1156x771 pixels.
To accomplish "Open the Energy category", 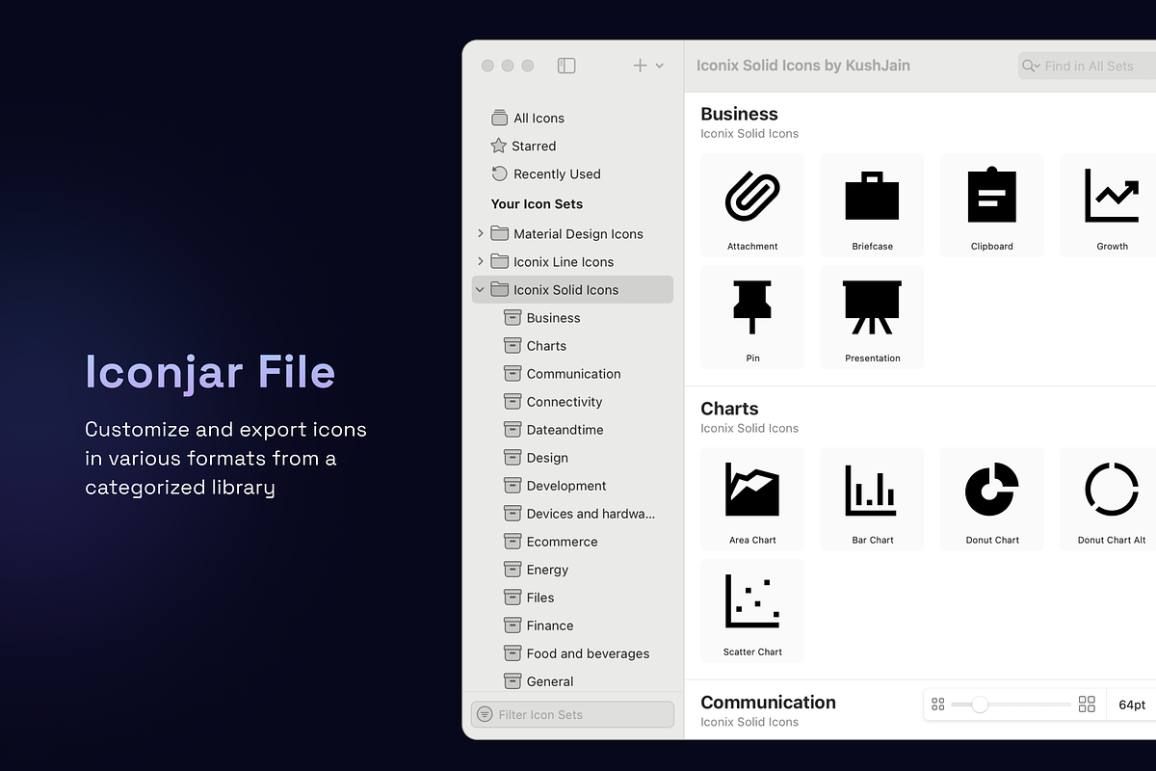I will (537, 569).
